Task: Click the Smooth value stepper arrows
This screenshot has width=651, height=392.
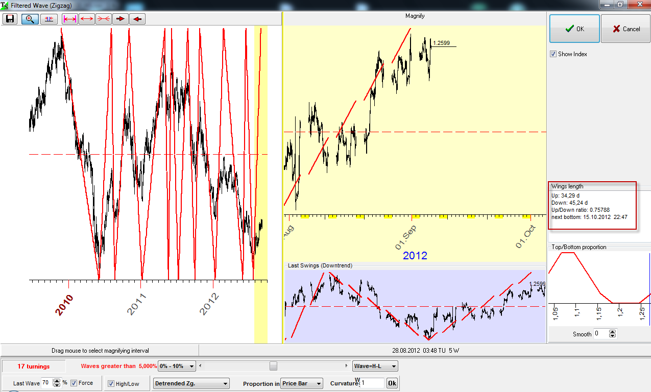Action: click(x=613, y=334)
